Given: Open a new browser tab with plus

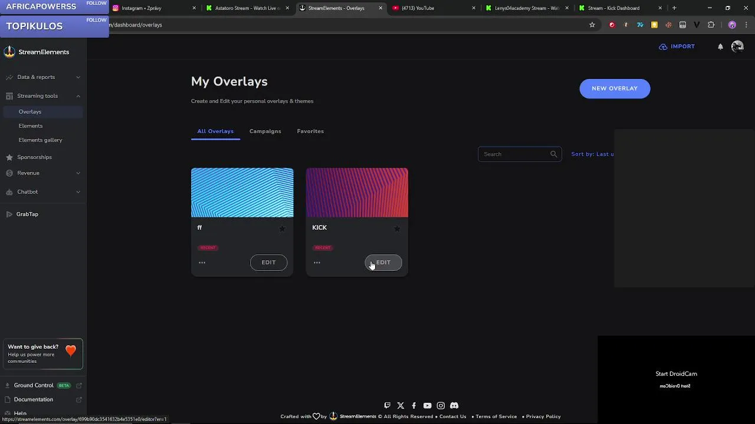Looking at the screenshot, I should (674, 8).
